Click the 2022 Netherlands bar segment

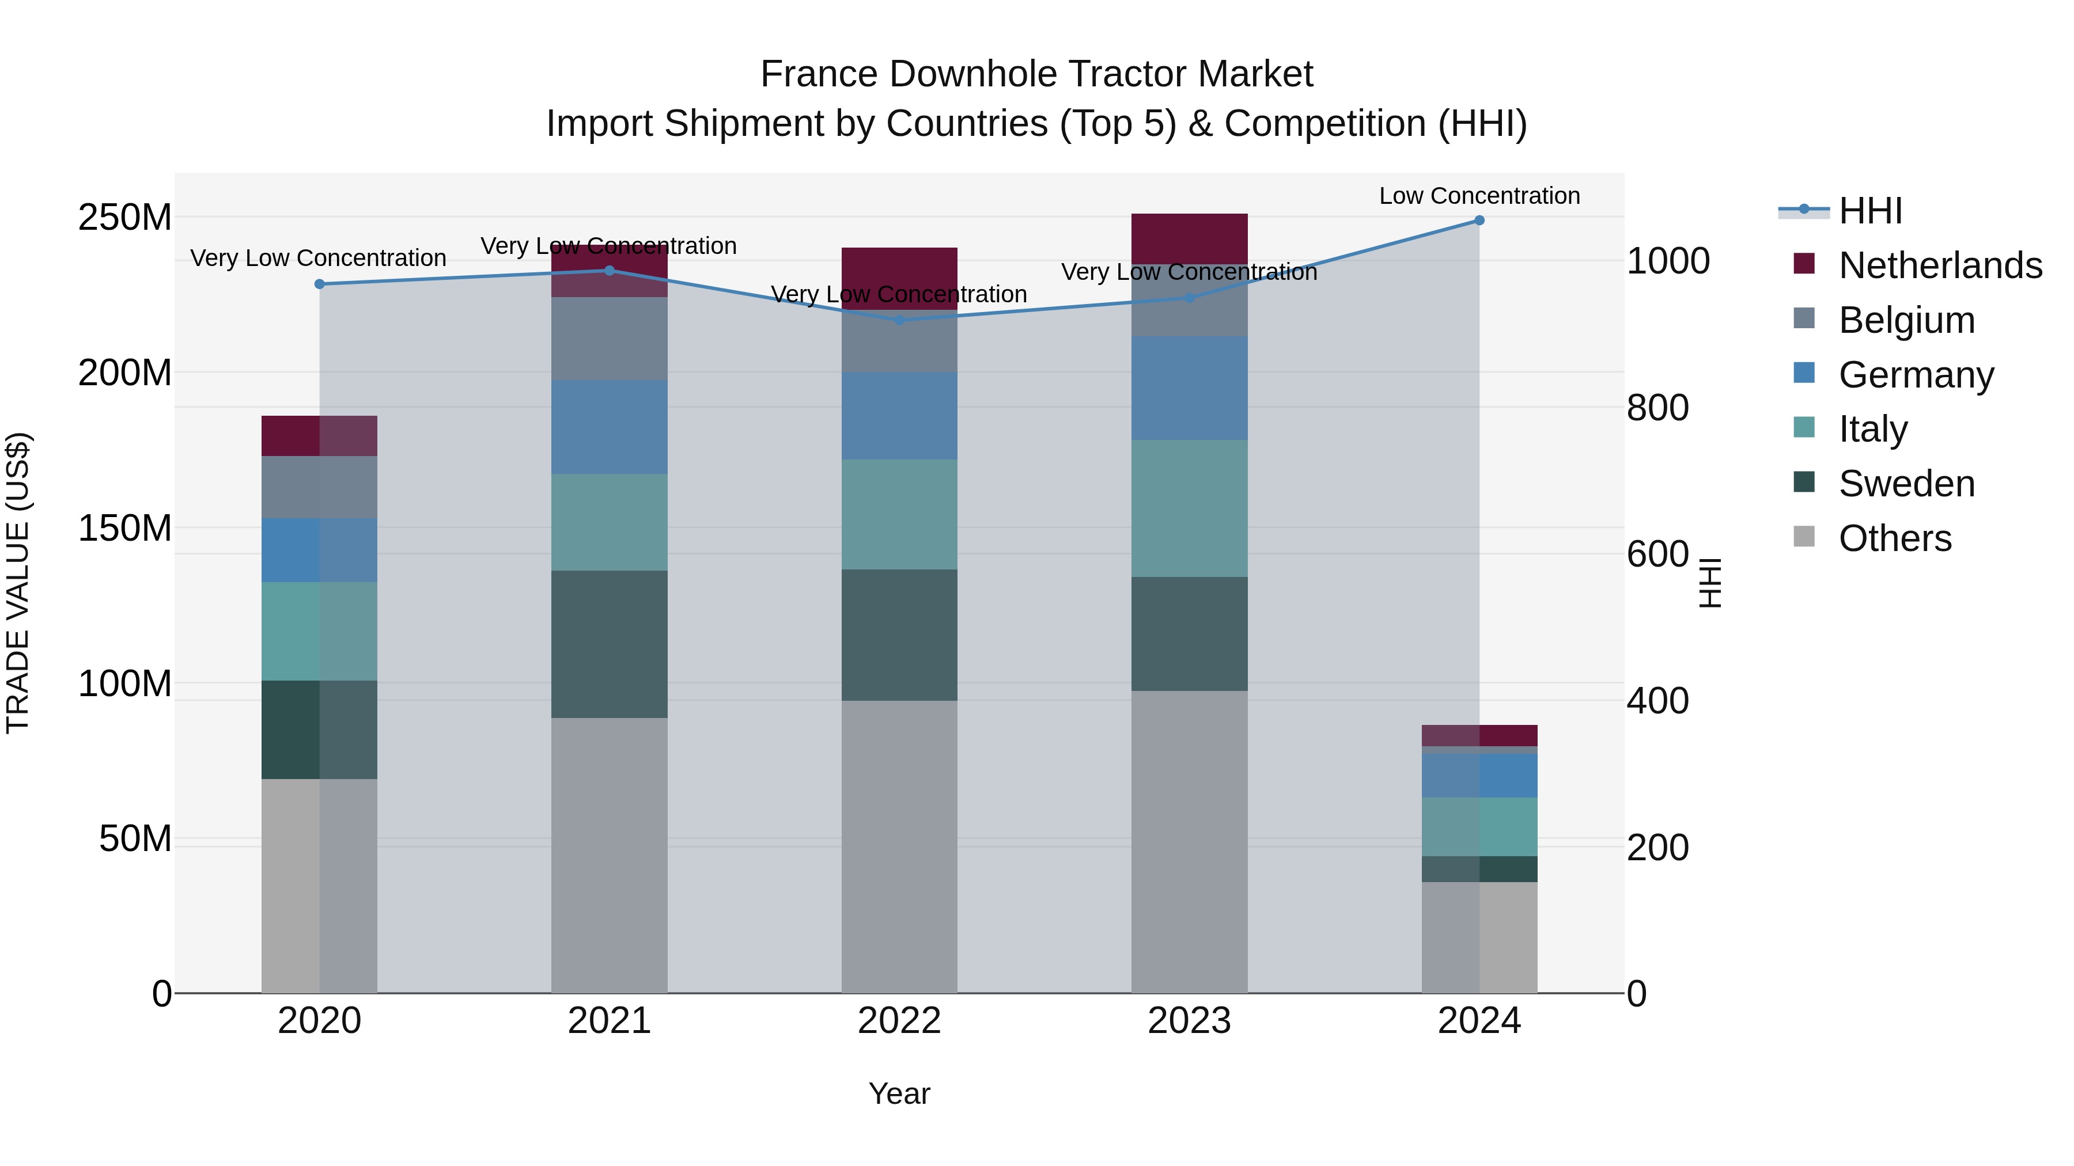[x=899, y=279]
